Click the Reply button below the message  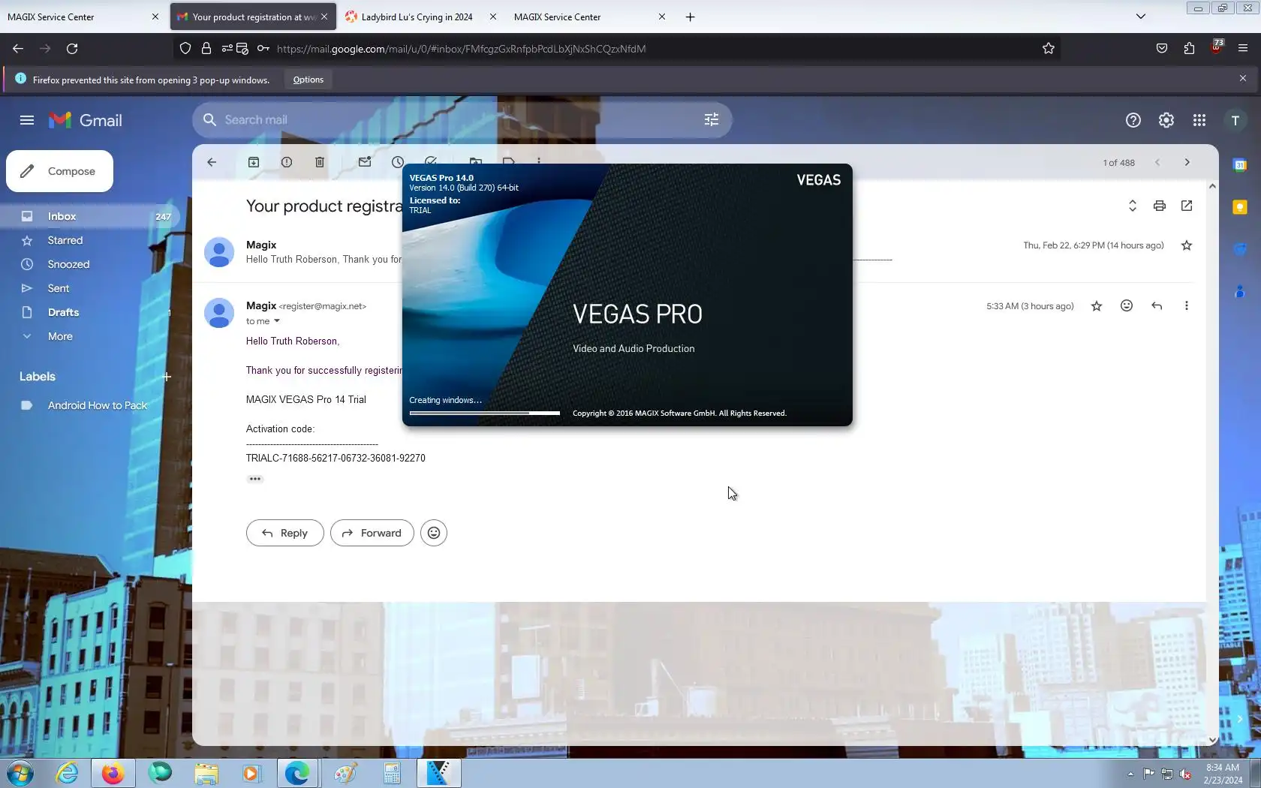pyautogui.click(x=285, y=533)
